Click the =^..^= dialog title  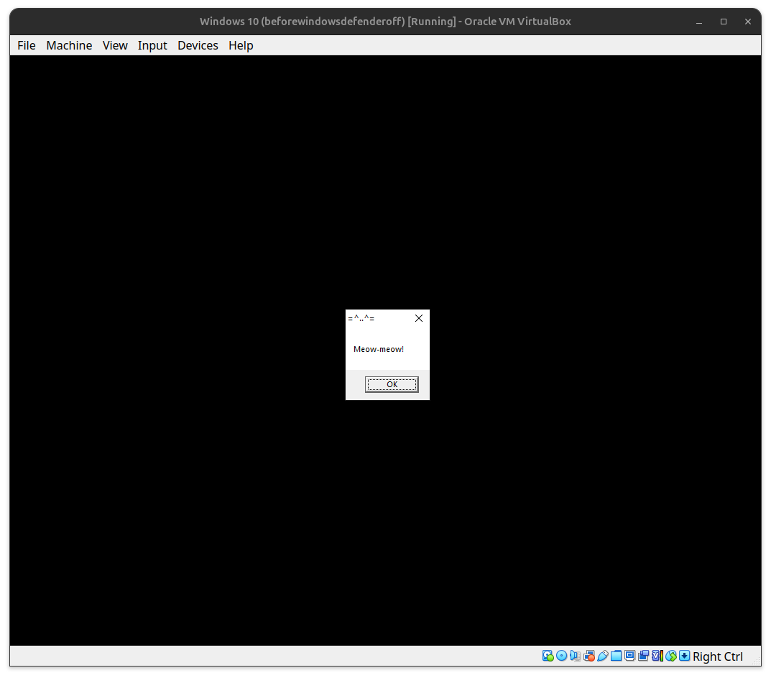361,318
